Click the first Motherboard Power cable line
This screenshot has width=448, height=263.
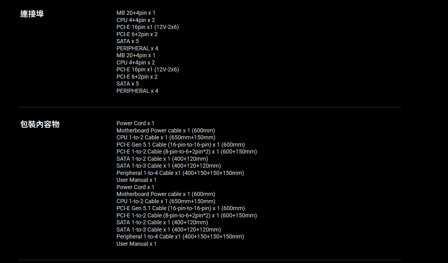click(166, 131)
